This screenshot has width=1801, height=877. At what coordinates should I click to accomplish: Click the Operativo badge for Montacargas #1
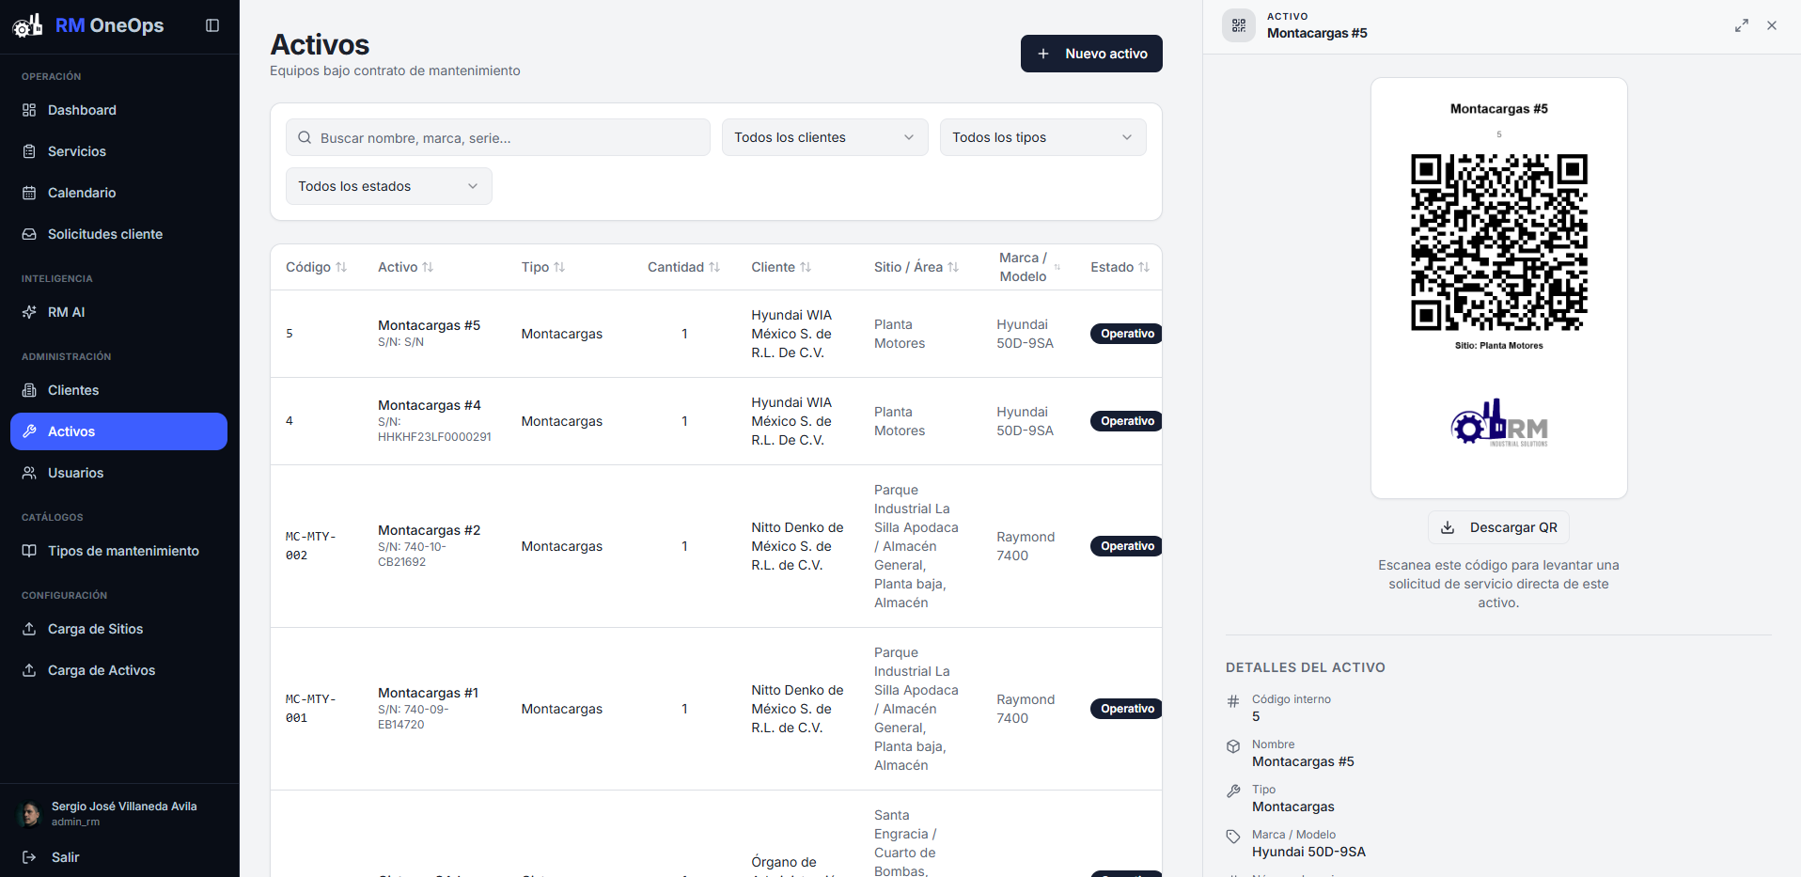[1127, 709]
